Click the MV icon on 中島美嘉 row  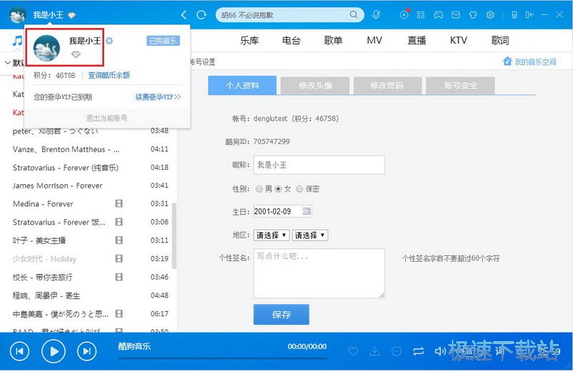(x=119, y=313)
